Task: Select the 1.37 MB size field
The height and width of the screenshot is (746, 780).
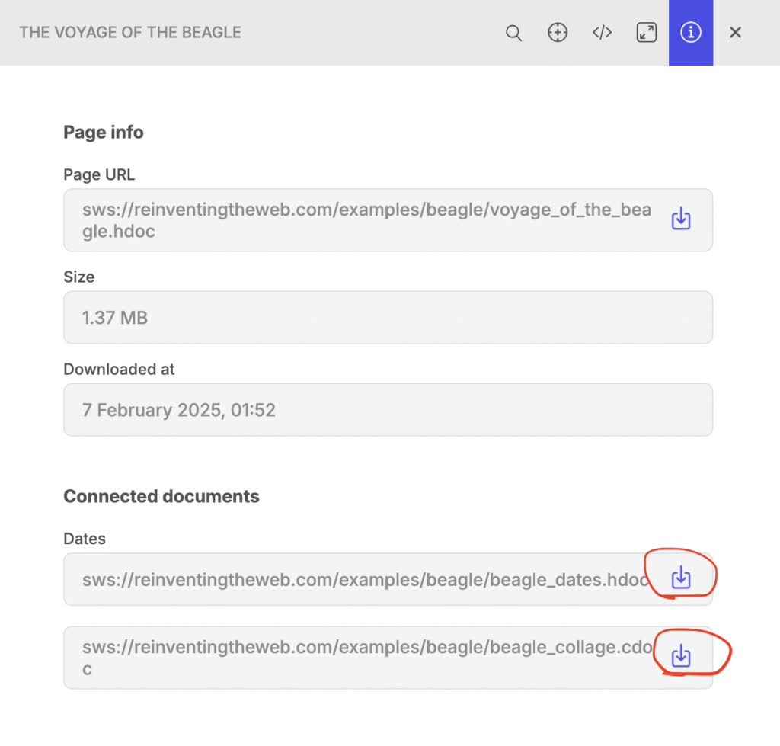Action: [388, 318]
